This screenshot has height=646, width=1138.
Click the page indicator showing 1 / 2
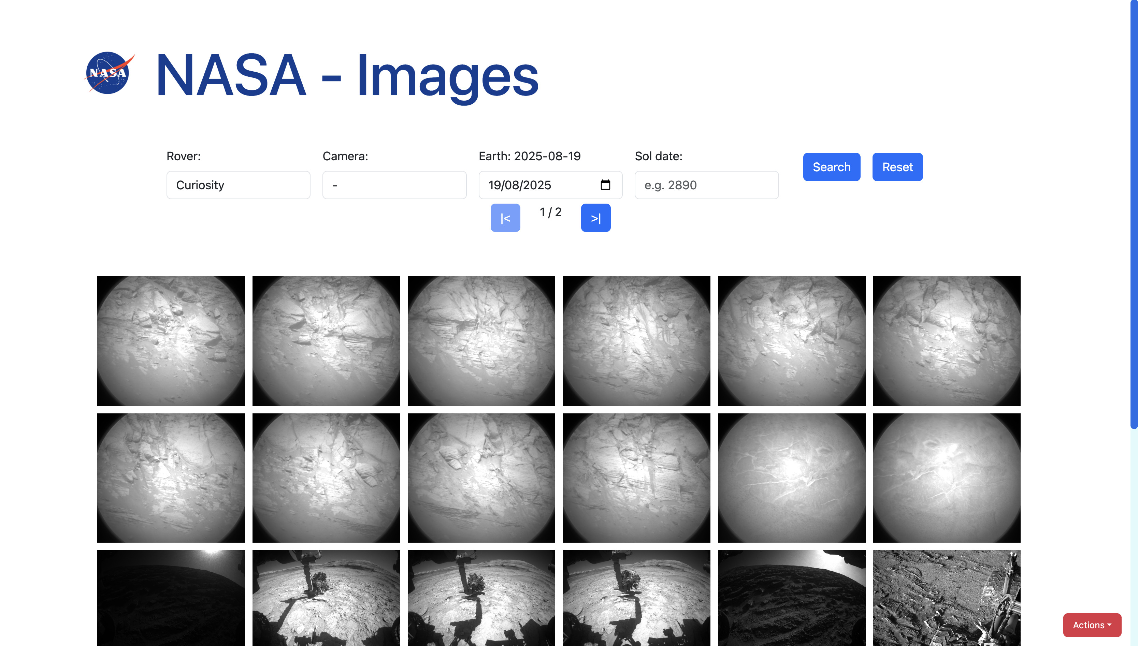(550, 212)
